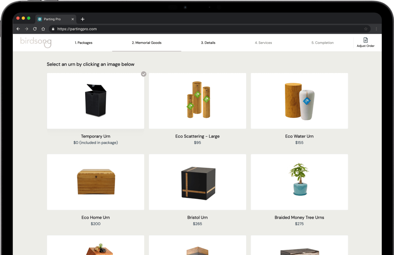Image resolution: width=394 pixels, height=255 pixels.
Task: Close the Parting Pro tab
Action: (x=73, y=19)
